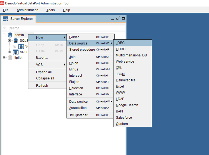This screenshot has height=155, width=209.
Task: Create a new Stored procedure
Action: coord(90,50)
